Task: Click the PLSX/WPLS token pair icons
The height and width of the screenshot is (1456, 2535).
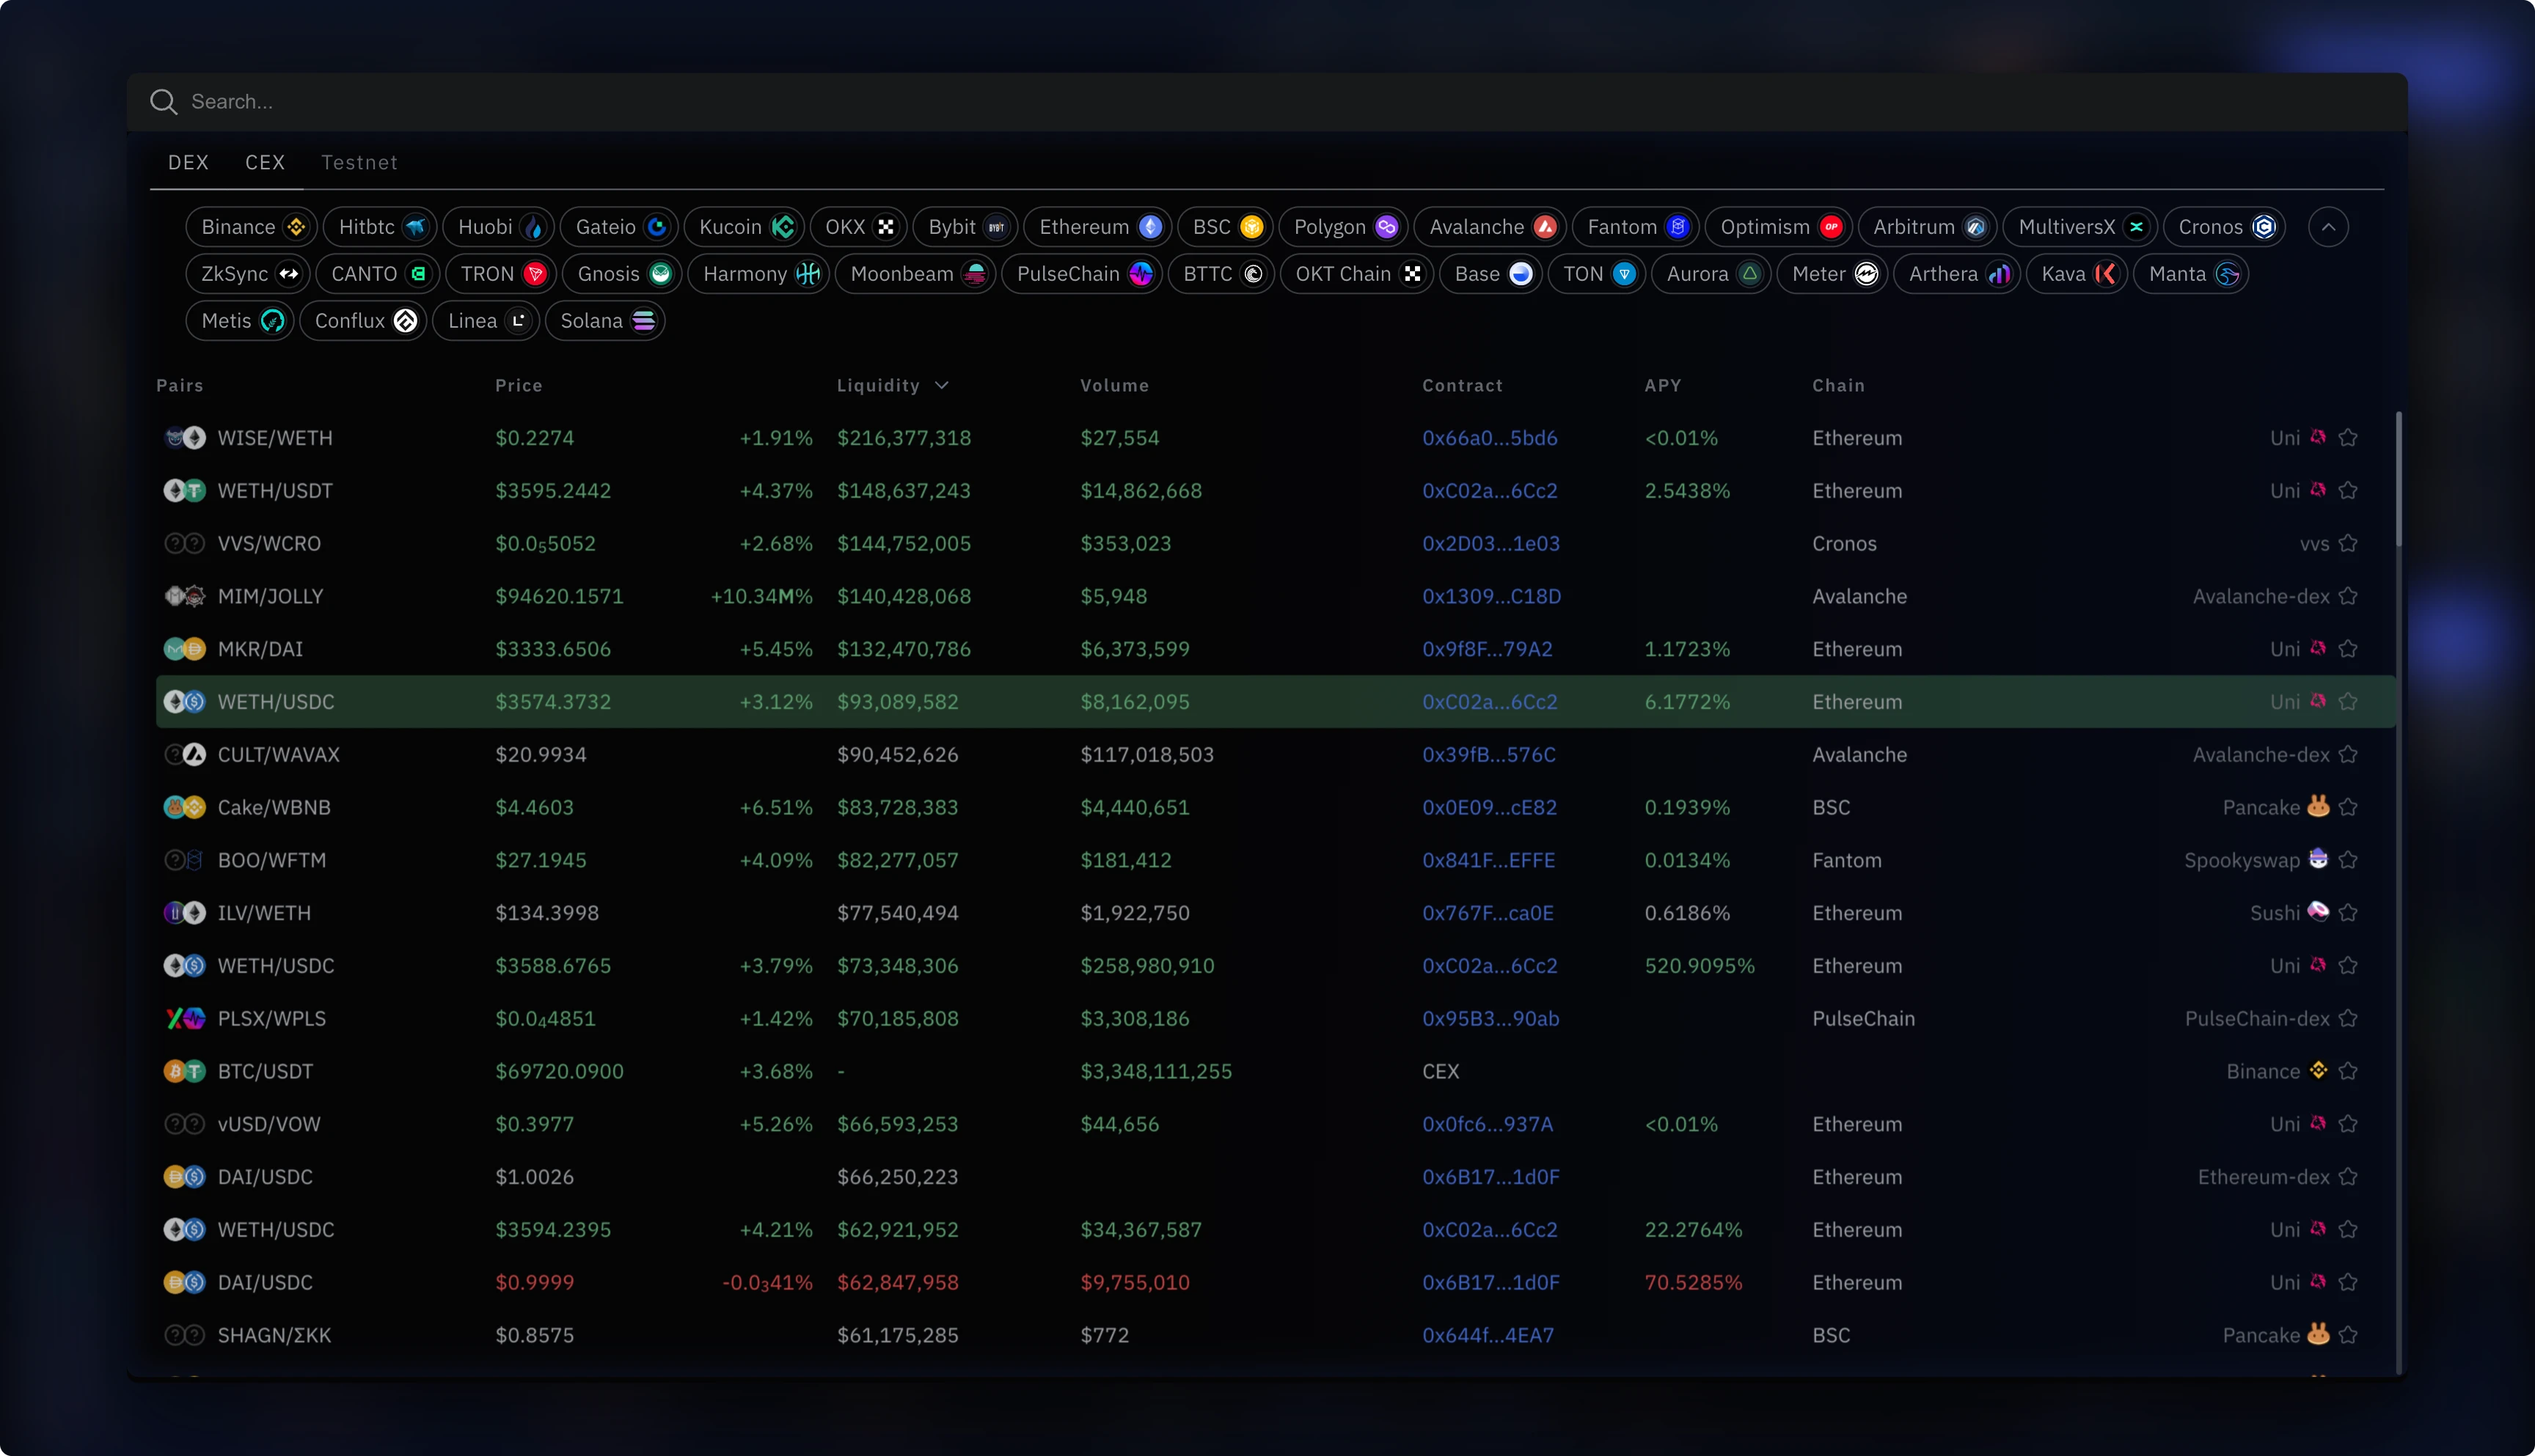Action: pyautogui.click(x=184, y=1019)
